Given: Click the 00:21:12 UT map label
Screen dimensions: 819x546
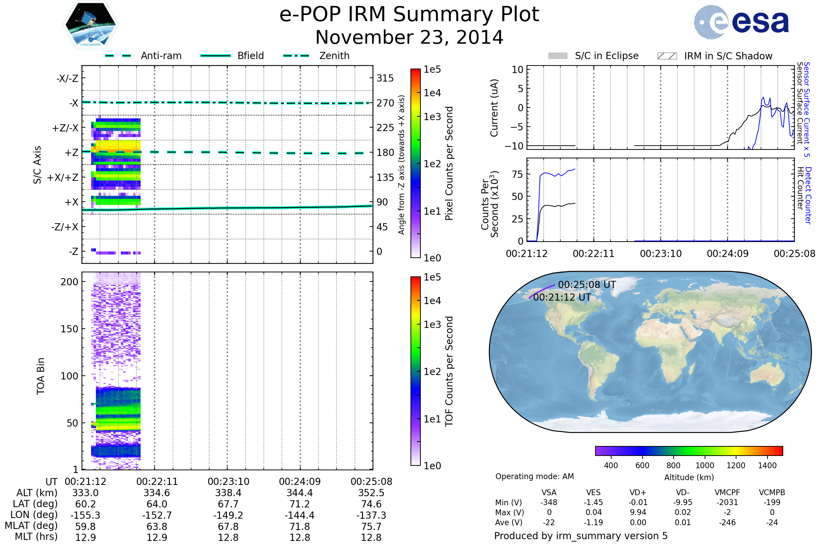Looking at the screenshot, I should 562,297.
